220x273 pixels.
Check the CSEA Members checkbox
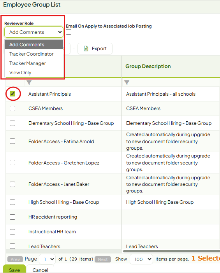[12, 108]
